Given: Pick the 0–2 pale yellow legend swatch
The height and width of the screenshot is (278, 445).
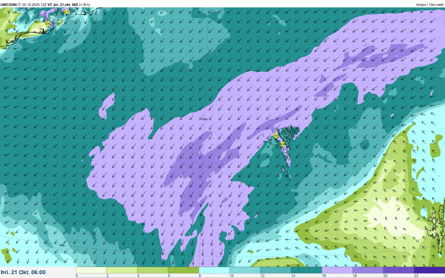Looking at the screenshot, I should tap(91, 270).
